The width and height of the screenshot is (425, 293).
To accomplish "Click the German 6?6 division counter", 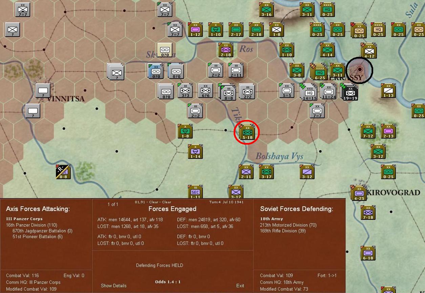I will (206, 90).
